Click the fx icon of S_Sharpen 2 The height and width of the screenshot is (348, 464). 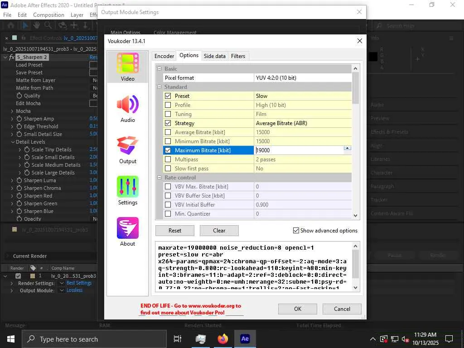(x=11, y=57)
